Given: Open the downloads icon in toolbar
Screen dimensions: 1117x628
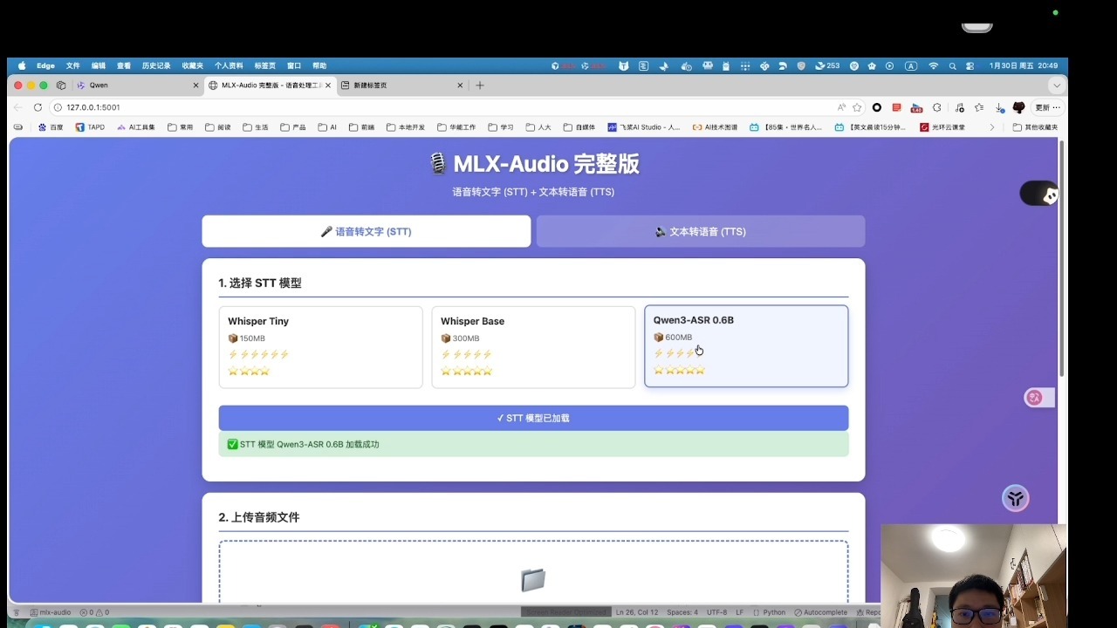Looking at the screenshot, I should (x=999, y=107).
